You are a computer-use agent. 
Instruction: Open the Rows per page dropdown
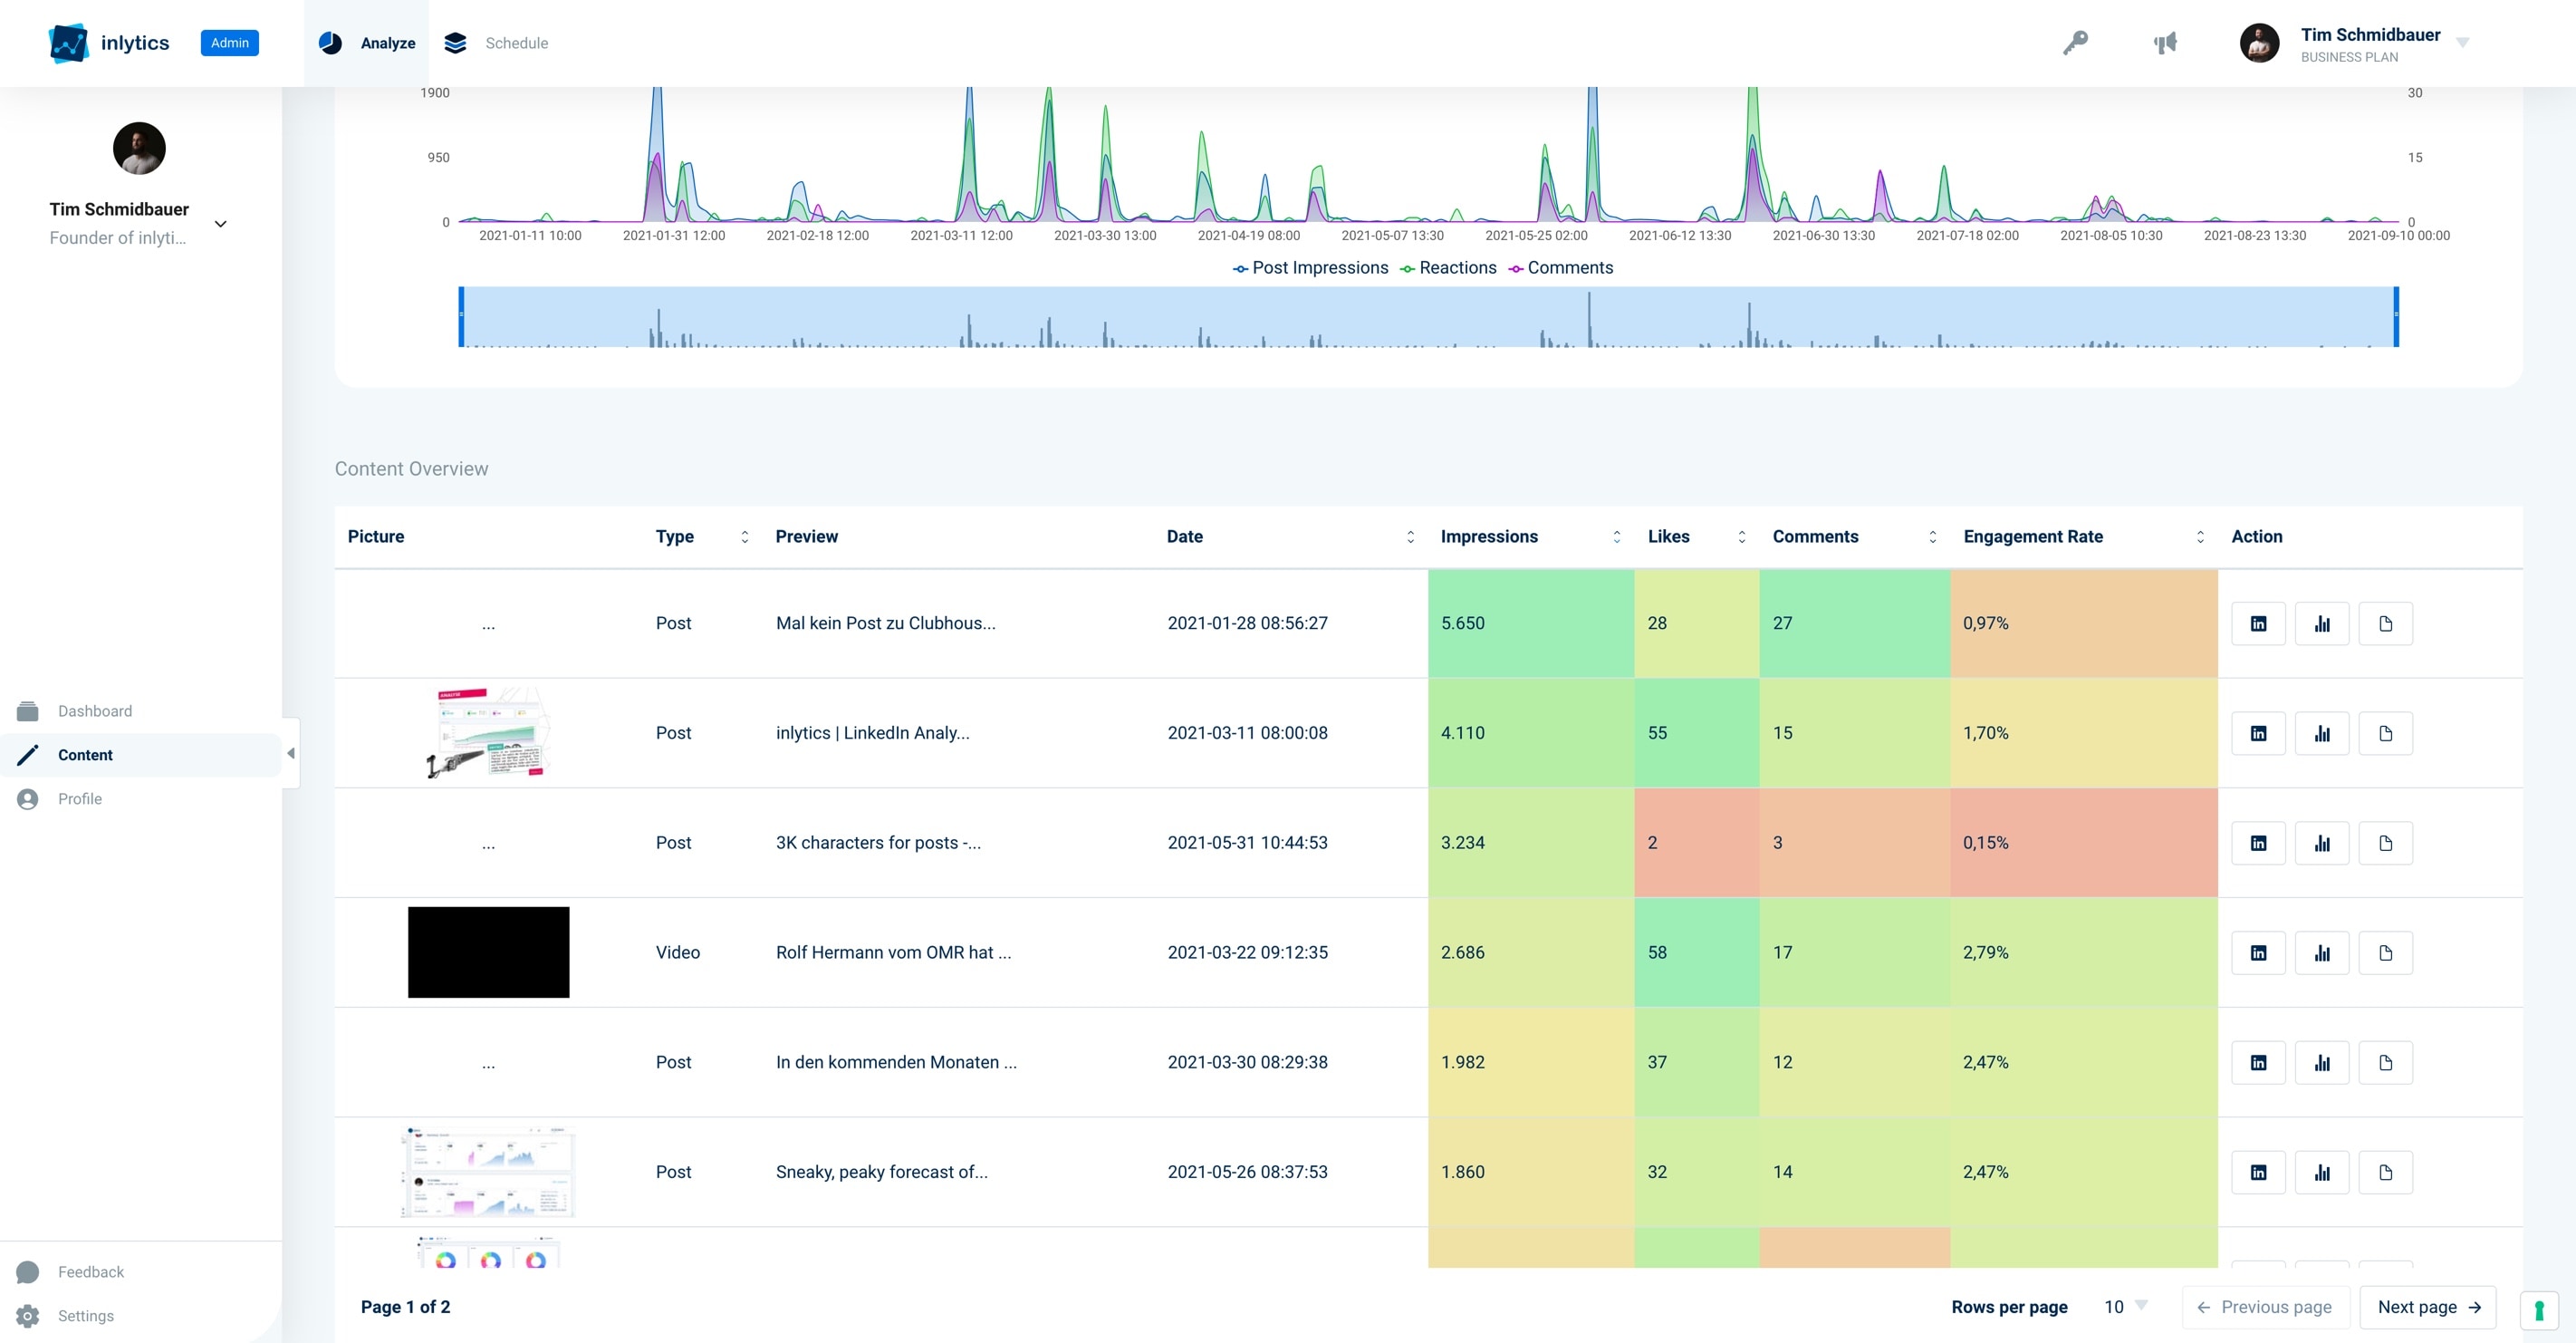coord(2126,1307)
